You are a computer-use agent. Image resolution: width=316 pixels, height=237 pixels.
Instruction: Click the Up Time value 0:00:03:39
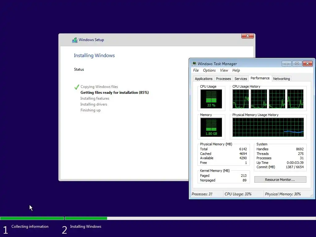click(295, 163)
